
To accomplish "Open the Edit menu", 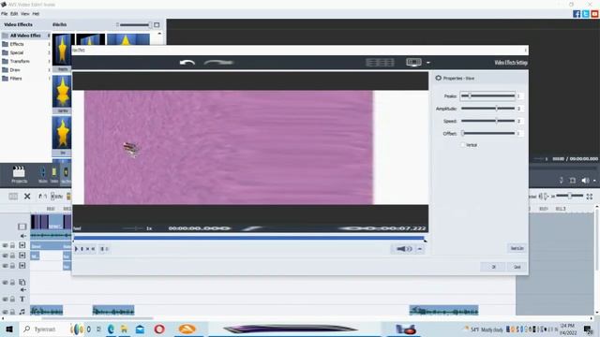I will (x=14, y=14).
